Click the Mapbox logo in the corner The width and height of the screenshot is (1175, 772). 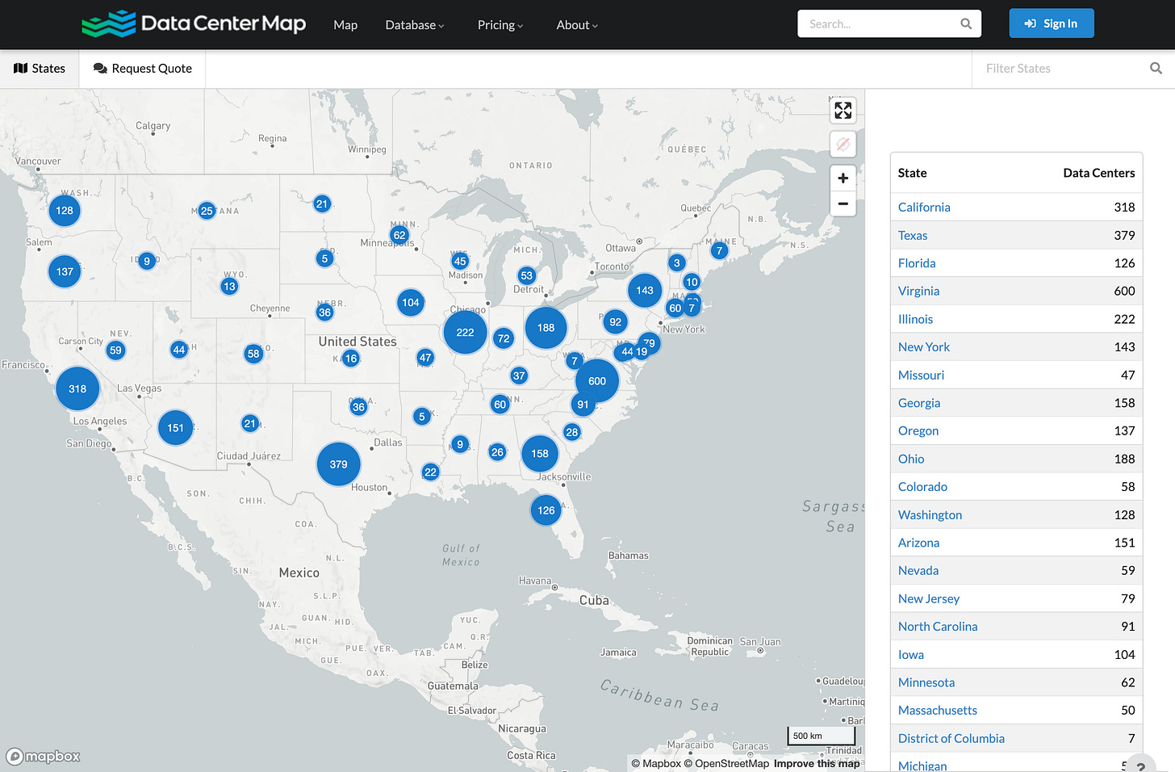click(42, 756)
